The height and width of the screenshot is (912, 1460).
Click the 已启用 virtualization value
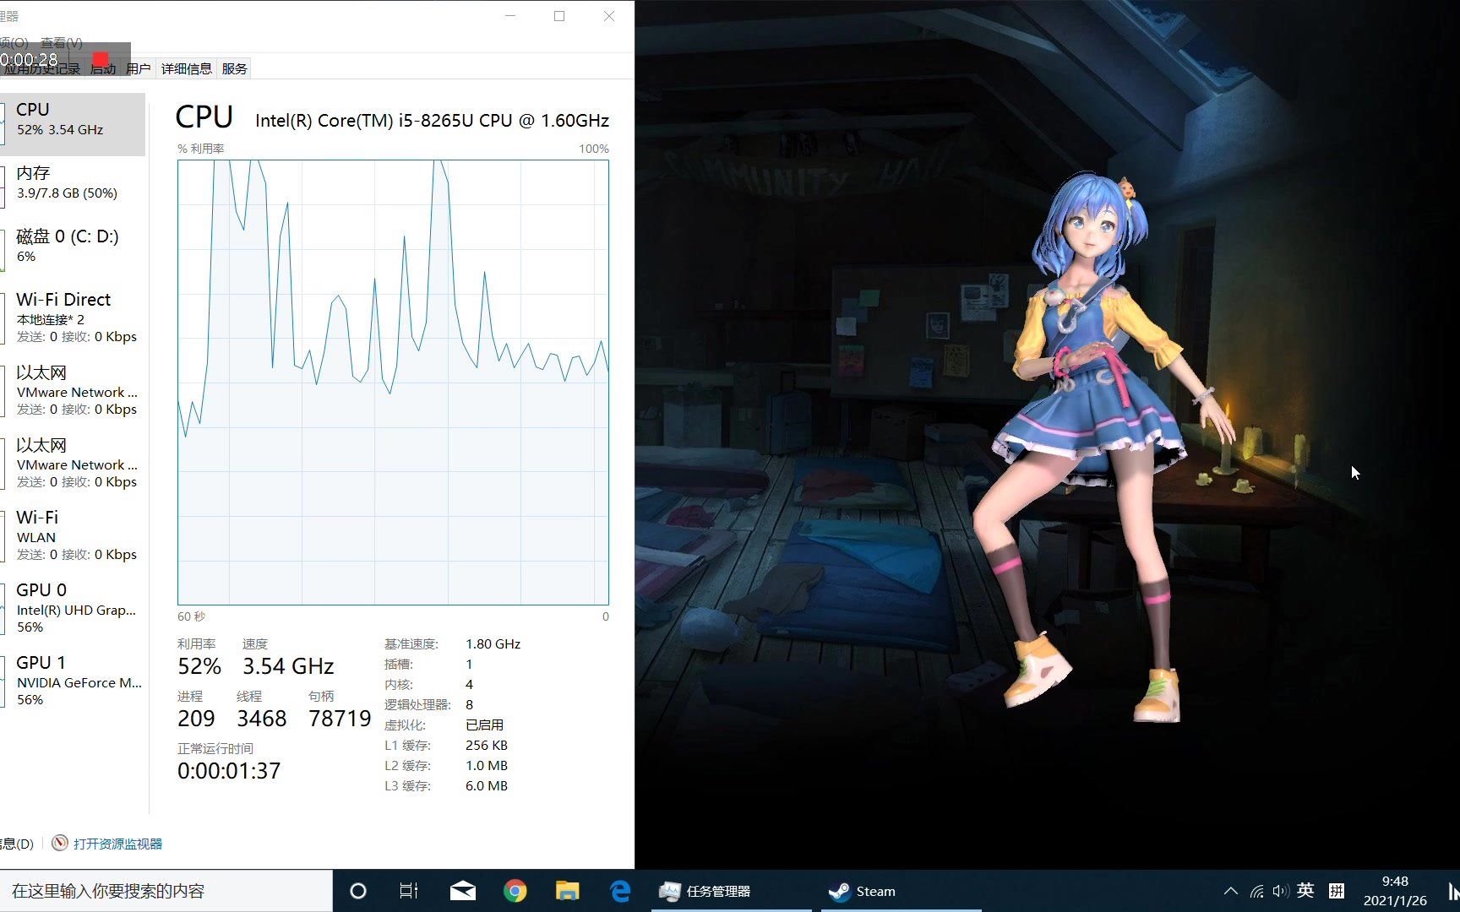[x=484, y=725]
